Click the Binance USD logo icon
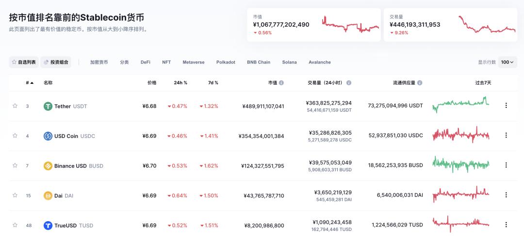 click(48, 166)
